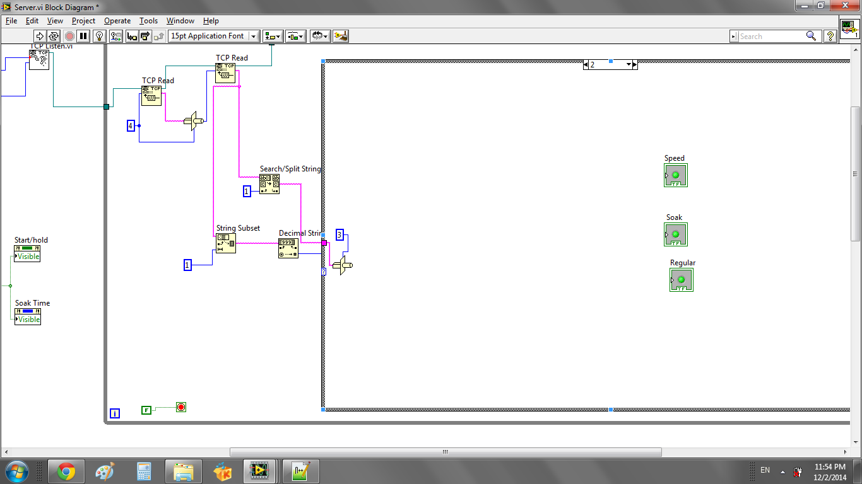
Task: Open Calculator from the taskbar
Action: [145, 471]
